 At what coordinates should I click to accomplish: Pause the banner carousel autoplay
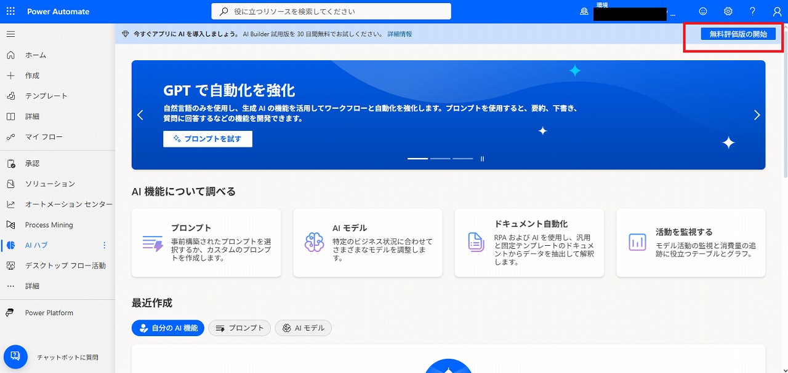(482, 159)
